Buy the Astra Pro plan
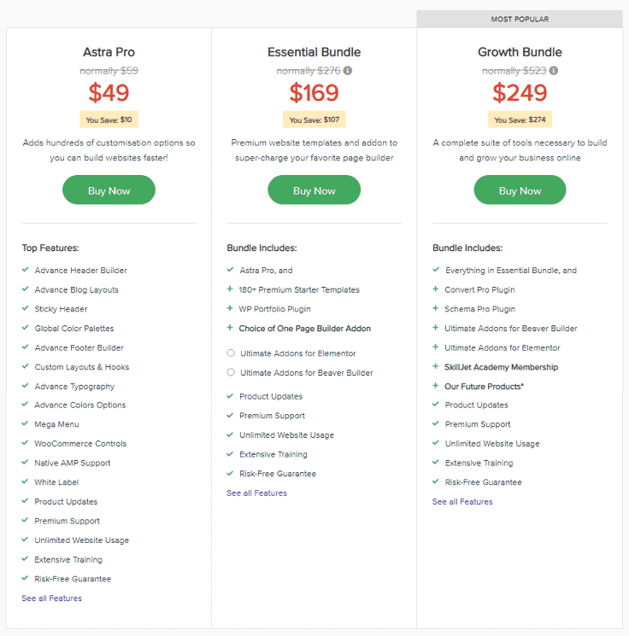 click(109, 190)
